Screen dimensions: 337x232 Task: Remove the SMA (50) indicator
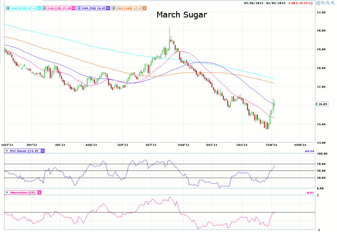(x=107, y=8)
